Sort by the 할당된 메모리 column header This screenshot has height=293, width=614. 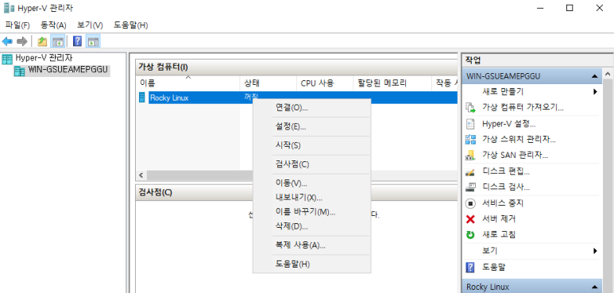click(x=392, y=83)
